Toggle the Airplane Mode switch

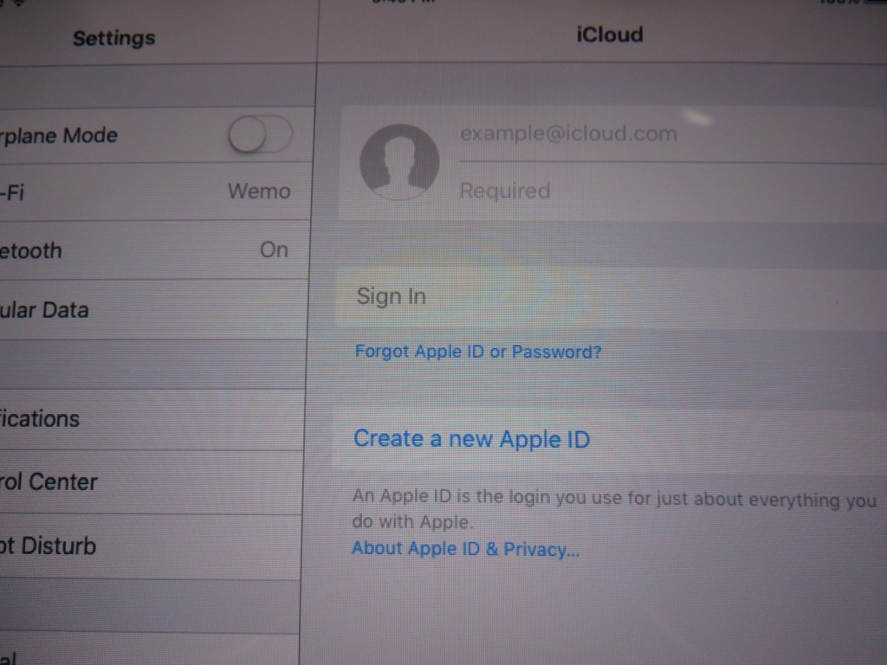click(x=260, y=135)
